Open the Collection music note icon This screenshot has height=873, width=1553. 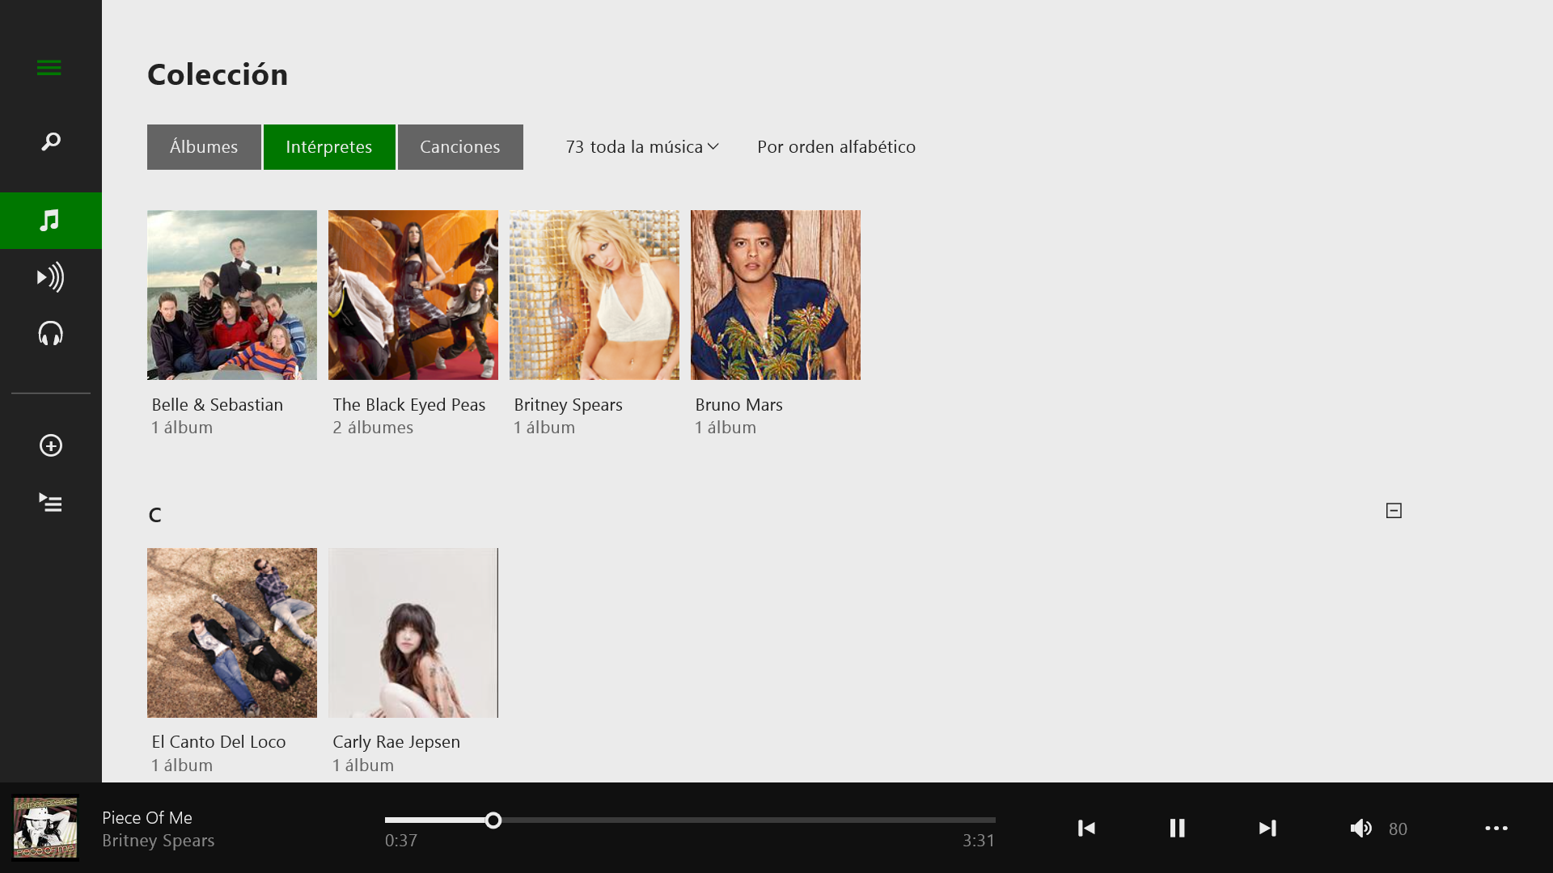tap(50, 221)
